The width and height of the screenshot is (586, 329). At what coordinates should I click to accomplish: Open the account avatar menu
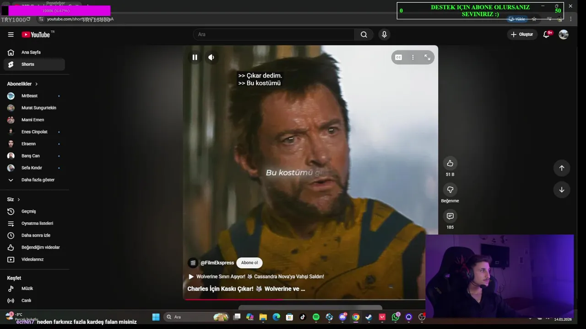(x=564, y=34)
